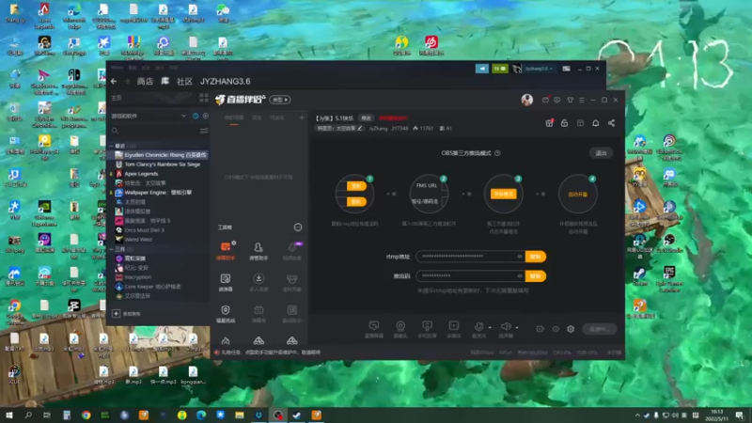Open the 多人连麦 download-arrow tool
This screenshot has width=752, height=423.
[258, 282]
